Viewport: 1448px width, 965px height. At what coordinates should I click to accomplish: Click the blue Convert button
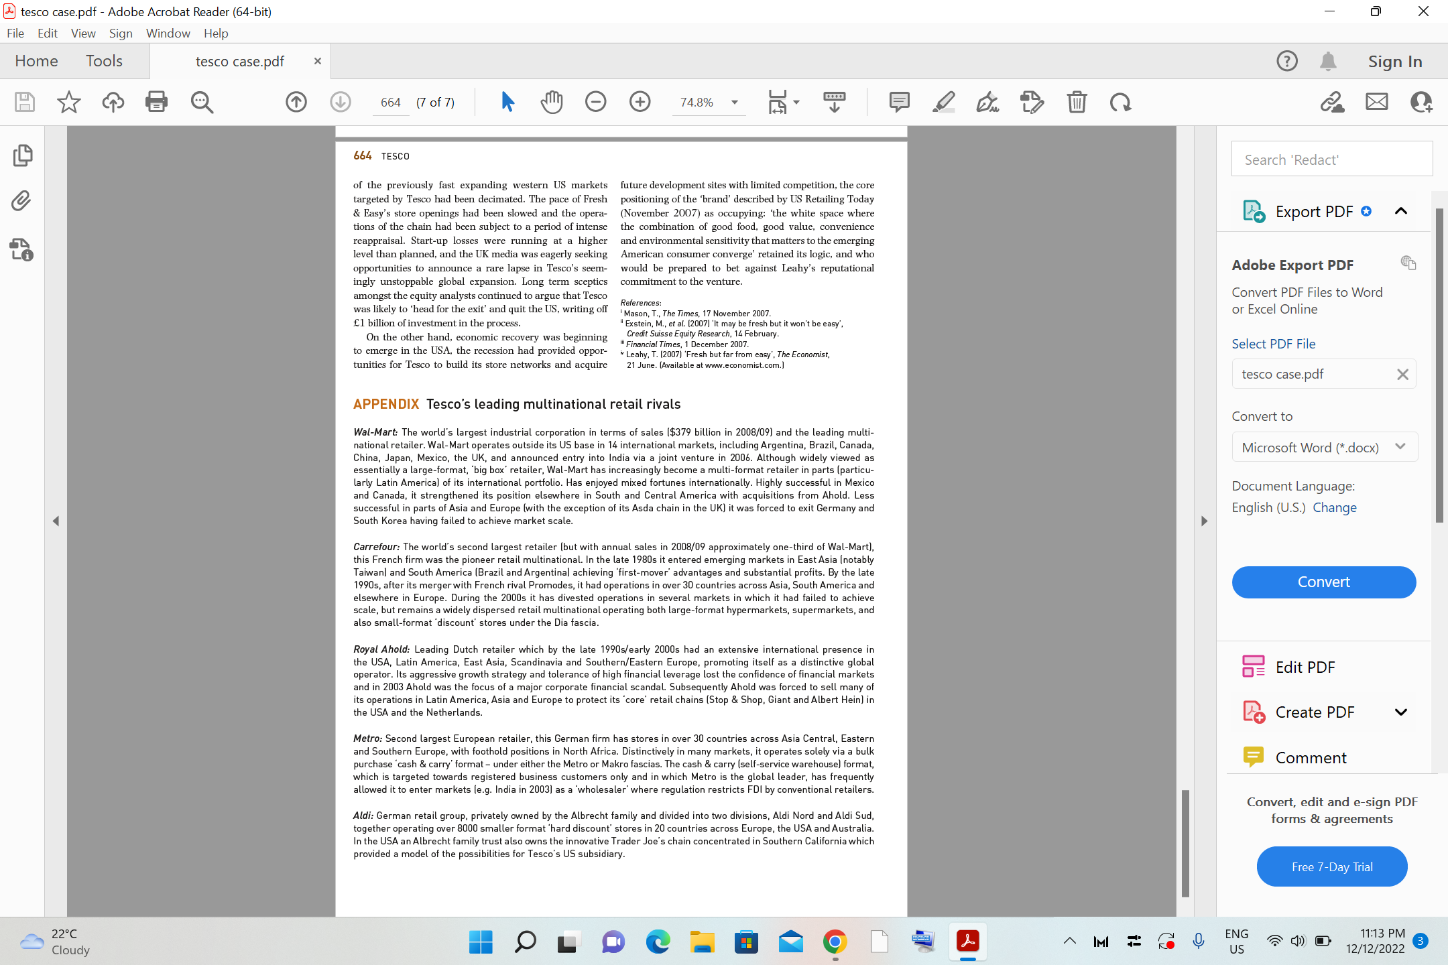[1323, 582]
